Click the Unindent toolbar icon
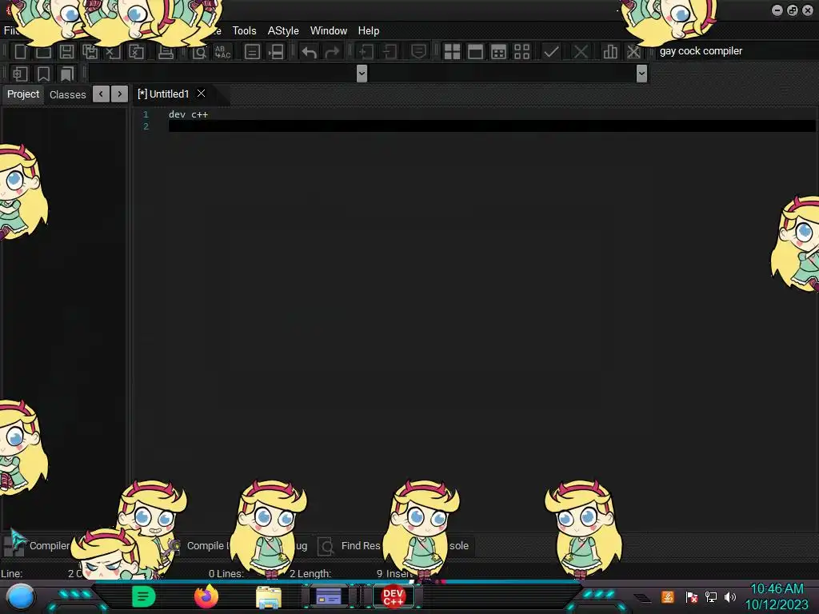The image size is (819, 614). (390, 51)
